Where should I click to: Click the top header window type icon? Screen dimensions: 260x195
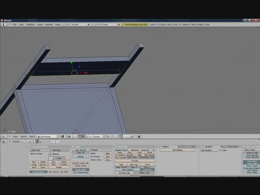pyautogui.click(x=4, y=25)
